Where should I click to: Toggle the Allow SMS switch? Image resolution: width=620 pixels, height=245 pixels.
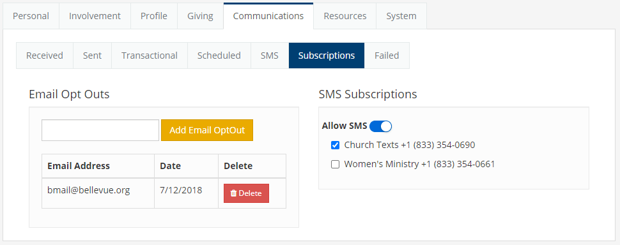380,126
